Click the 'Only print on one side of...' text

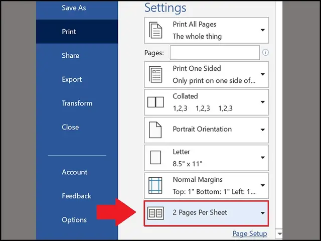pos(214,81)
